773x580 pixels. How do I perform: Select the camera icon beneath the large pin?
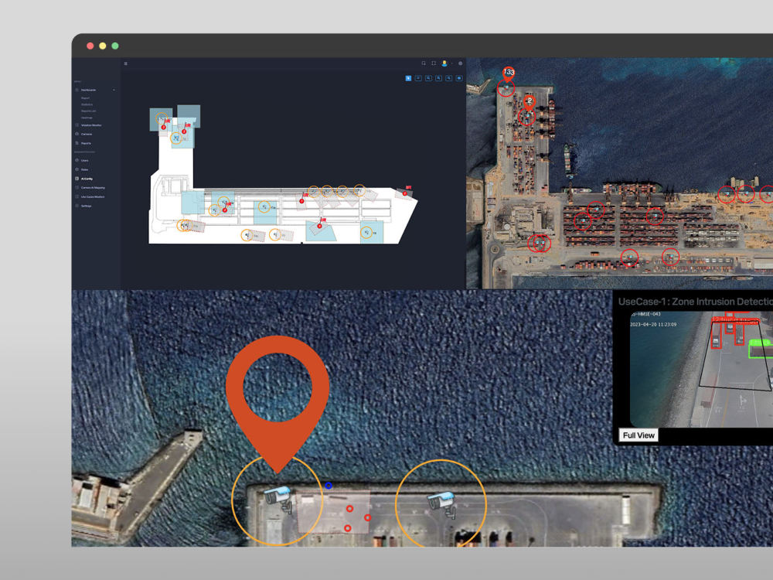[x=278, y=499]
